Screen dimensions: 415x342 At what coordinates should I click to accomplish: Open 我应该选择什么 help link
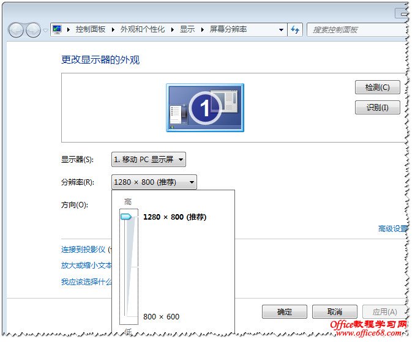[86, 281]
